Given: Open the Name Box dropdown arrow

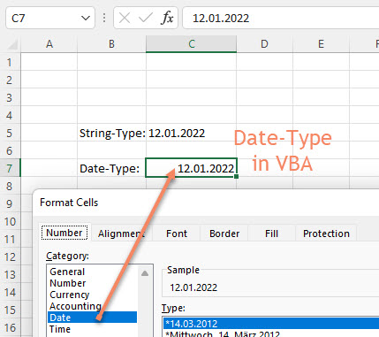Looking at the screenshot, I should pos(86,19).
